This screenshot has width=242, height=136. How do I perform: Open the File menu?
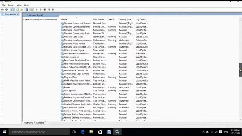point(3,5)
